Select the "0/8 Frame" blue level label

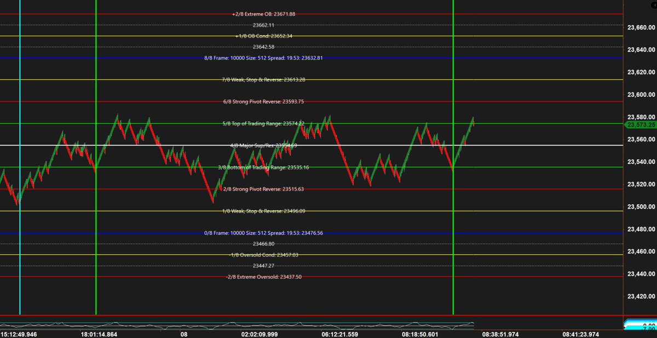point(264,233)
